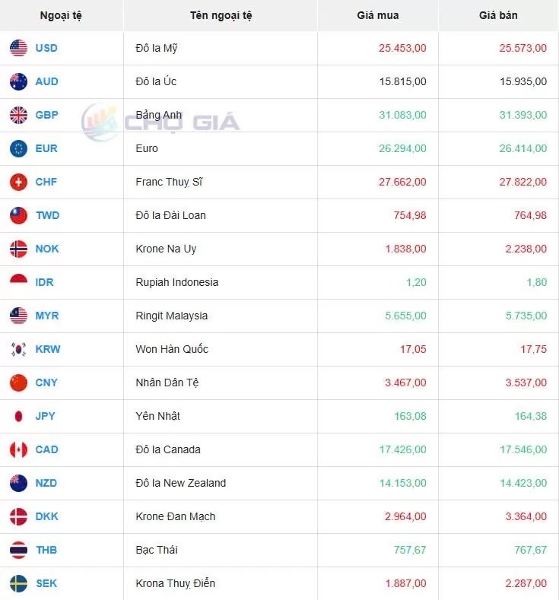This screenshot has width=559, height=600.
Task: Click the Australian flag icon
Action: click(19, 81)
